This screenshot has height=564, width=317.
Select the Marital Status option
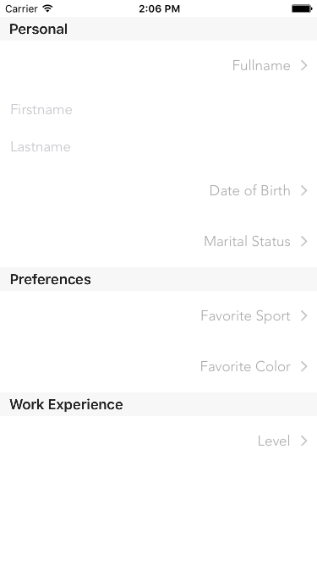click(x=159, y=241)
